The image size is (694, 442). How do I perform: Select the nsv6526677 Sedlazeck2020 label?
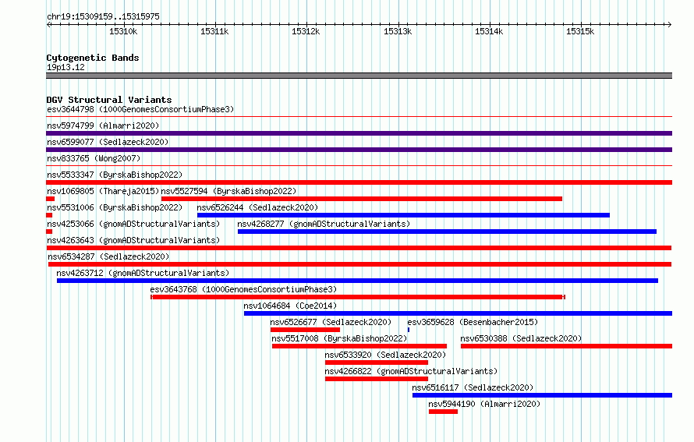(x=331, y=322)
